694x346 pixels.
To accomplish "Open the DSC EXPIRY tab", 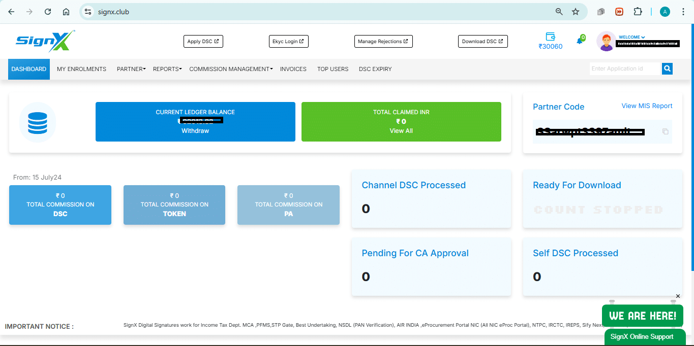I will (x=375, y=68).
